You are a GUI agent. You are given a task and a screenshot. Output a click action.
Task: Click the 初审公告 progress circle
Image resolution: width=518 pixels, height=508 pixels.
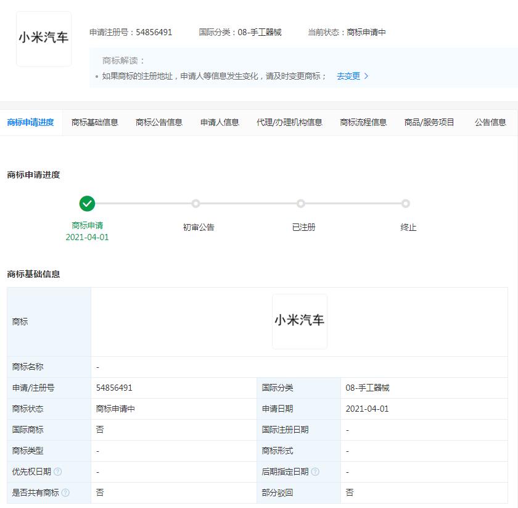[x=195, y=204]
